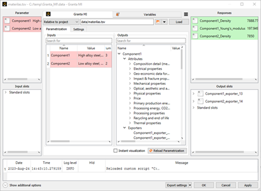Select Impact & fracture properties item
Image resolution: width=261 pixels, height=191 pixels.
point(151,78)
